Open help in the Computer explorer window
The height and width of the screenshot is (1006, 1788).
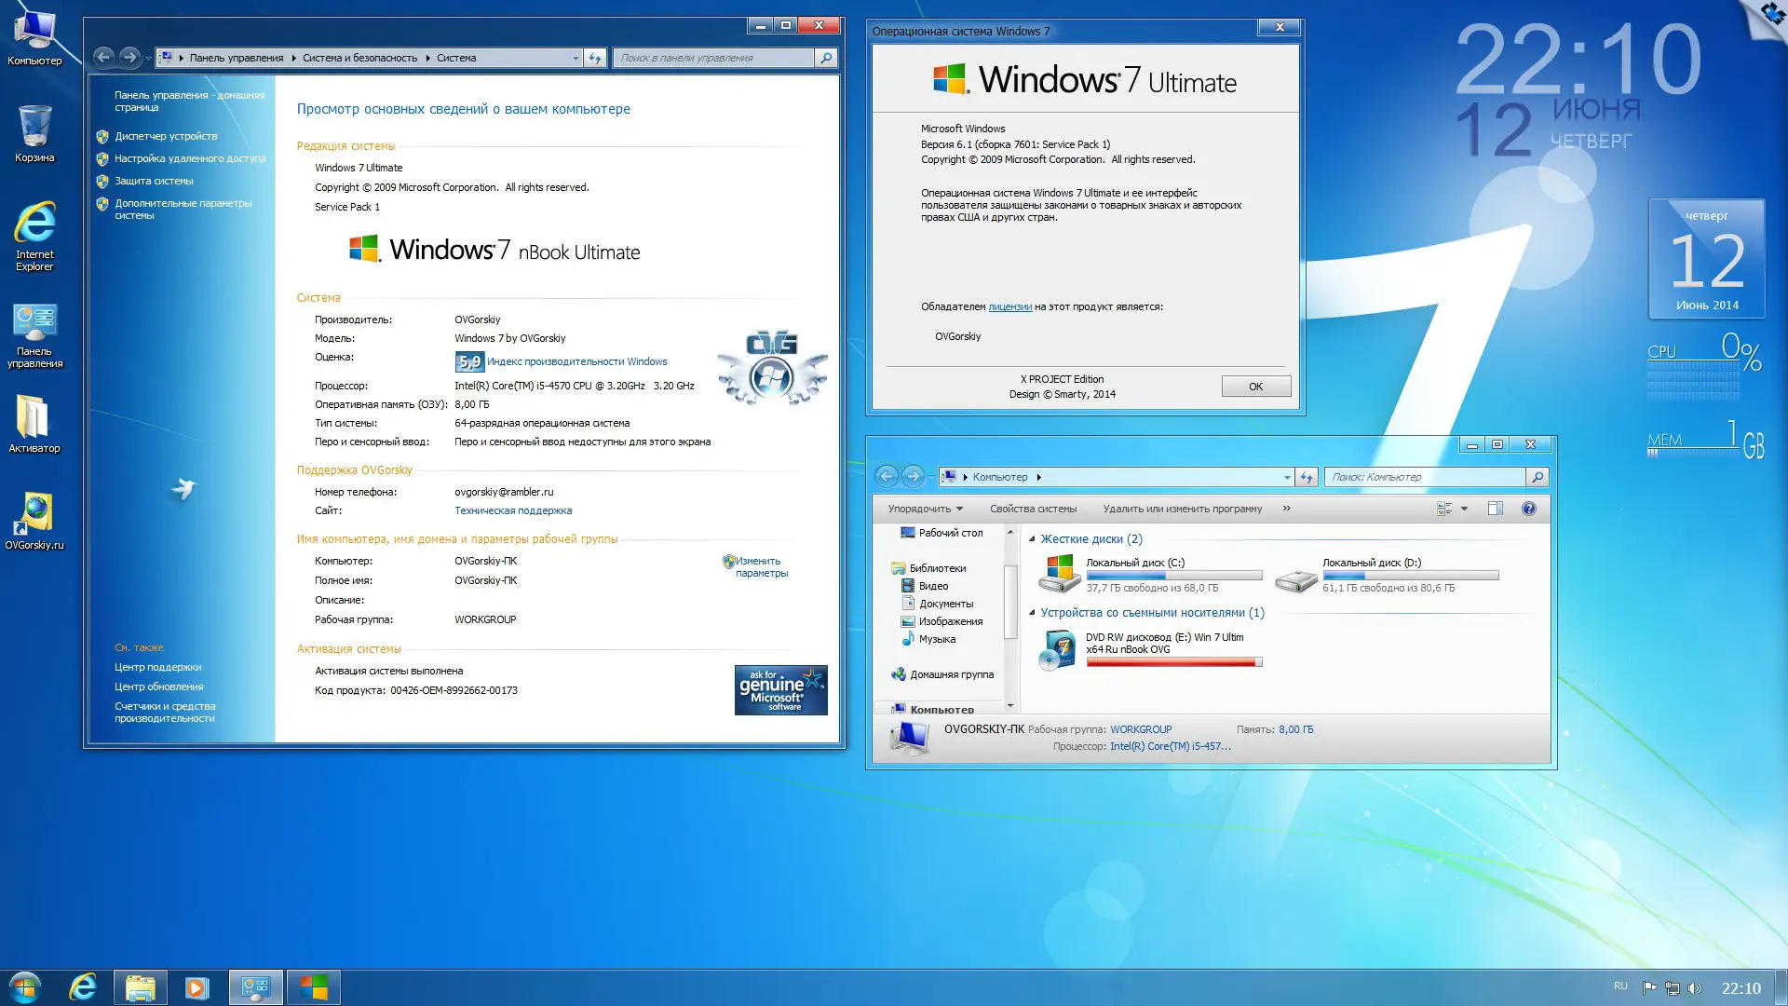(x=1528, y=509)
